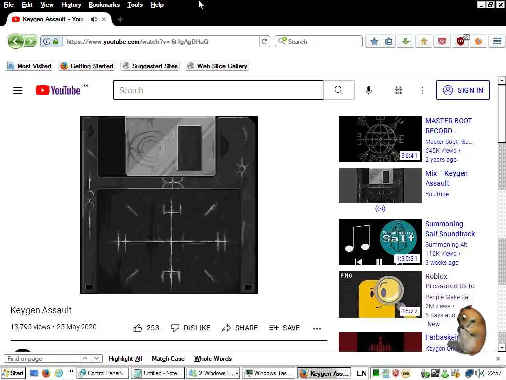
Task: Click the page scrollbar down arrow
Action: pyautogui.click(x=501, y=348)
